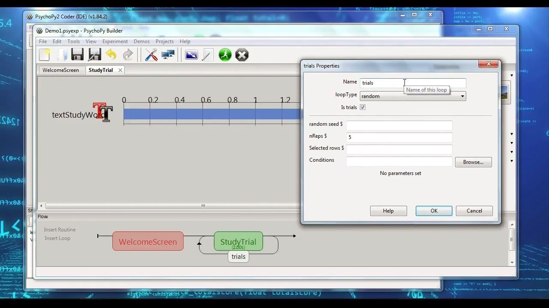Click Insert Routine in Flow panel
The height and width of the screenshot is (308, 549).
(60, 230)
